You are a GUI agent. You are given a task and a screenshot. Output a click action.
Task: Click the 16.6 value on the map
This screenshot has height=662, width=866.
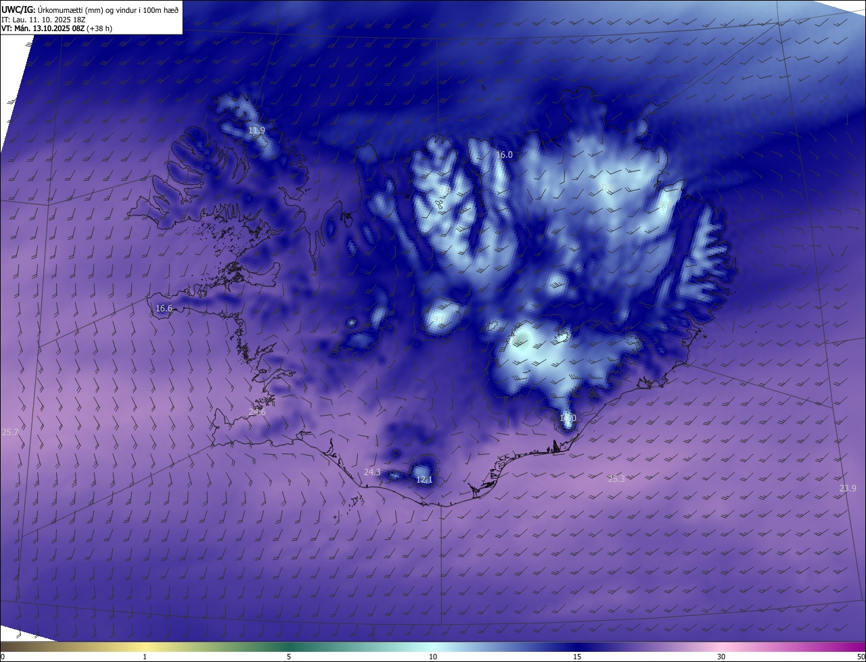point(164,308)
